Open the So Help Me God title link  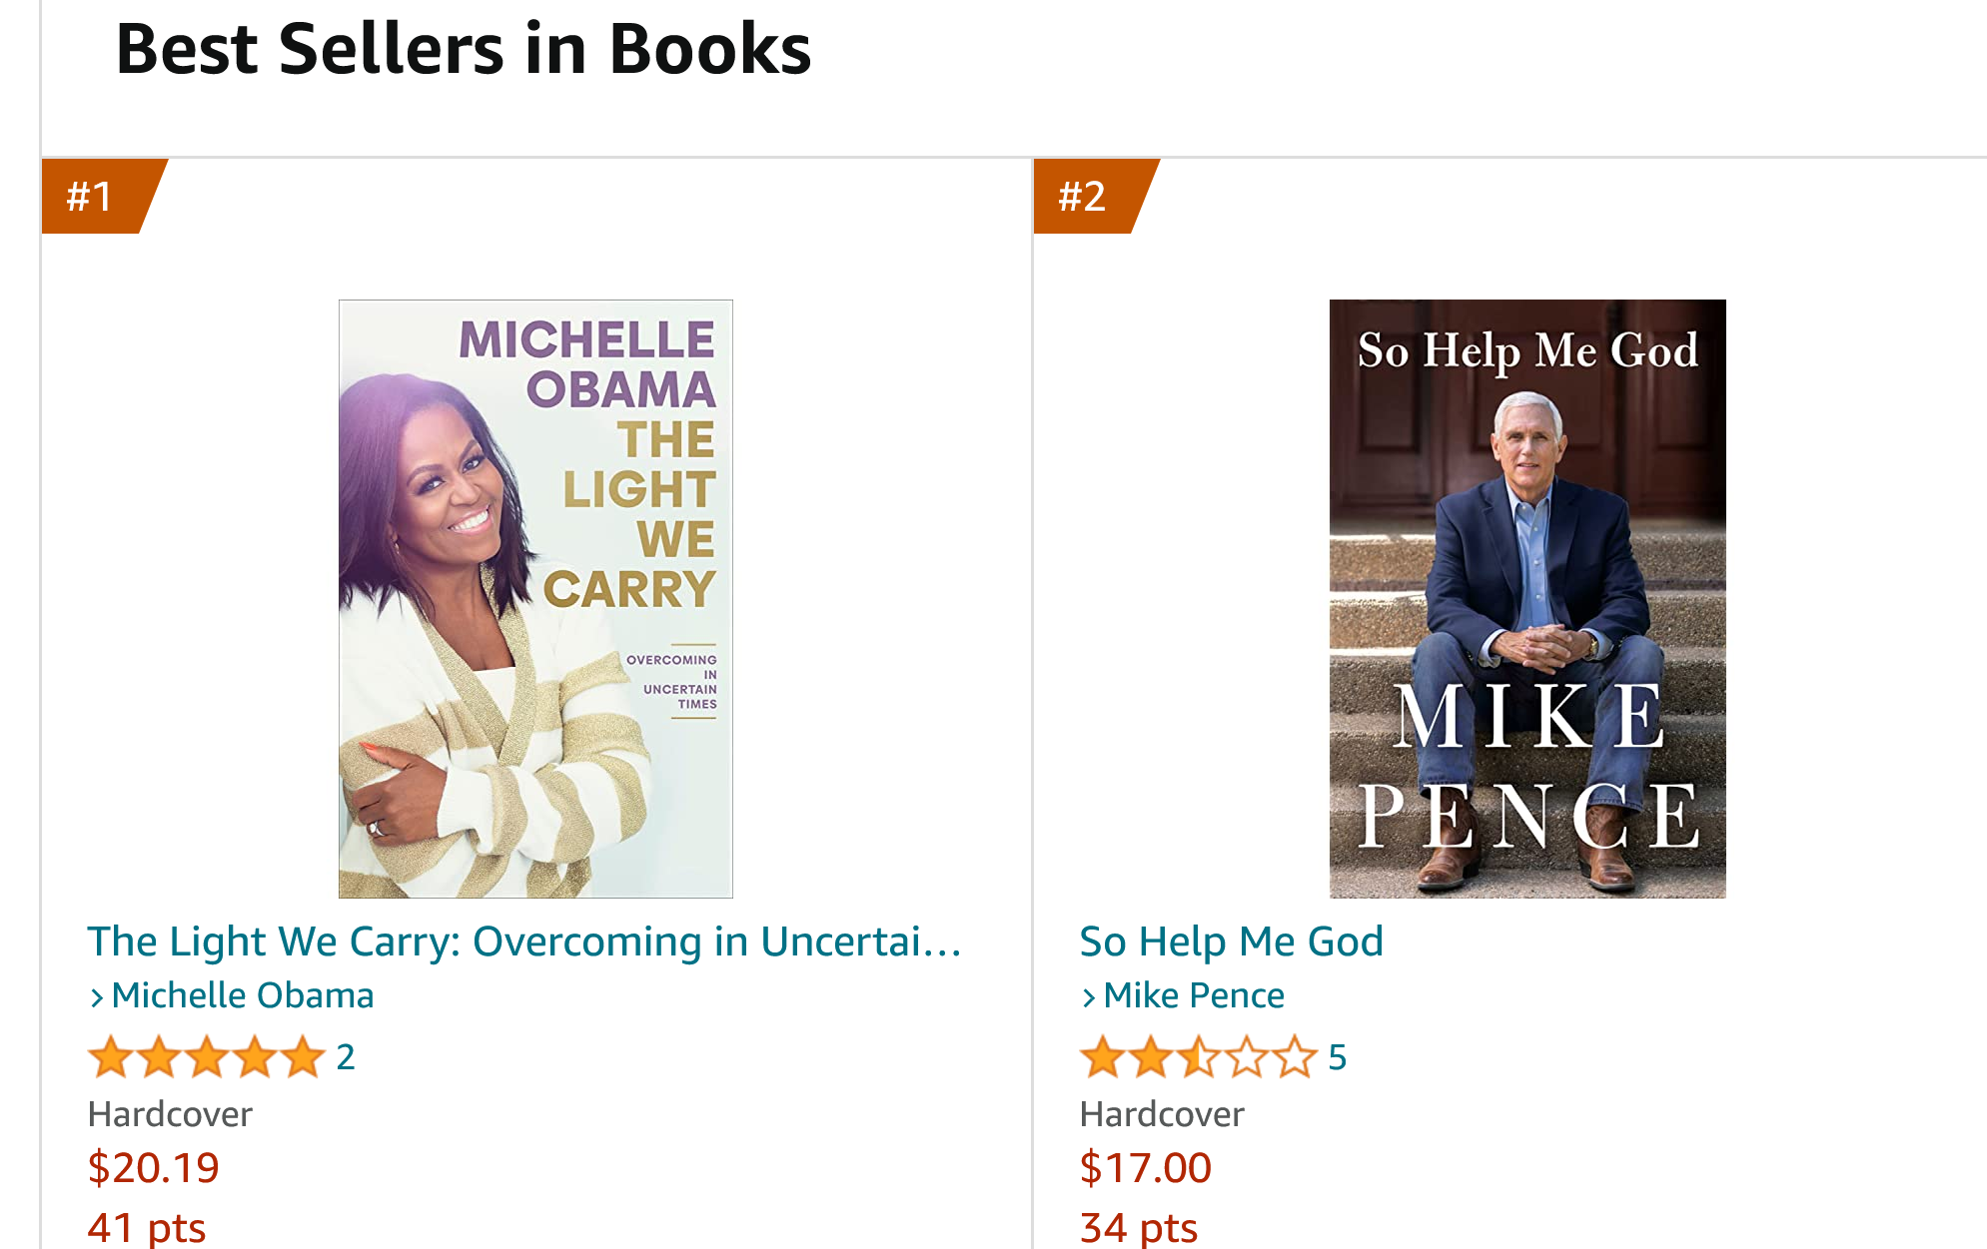point(1231,941)
